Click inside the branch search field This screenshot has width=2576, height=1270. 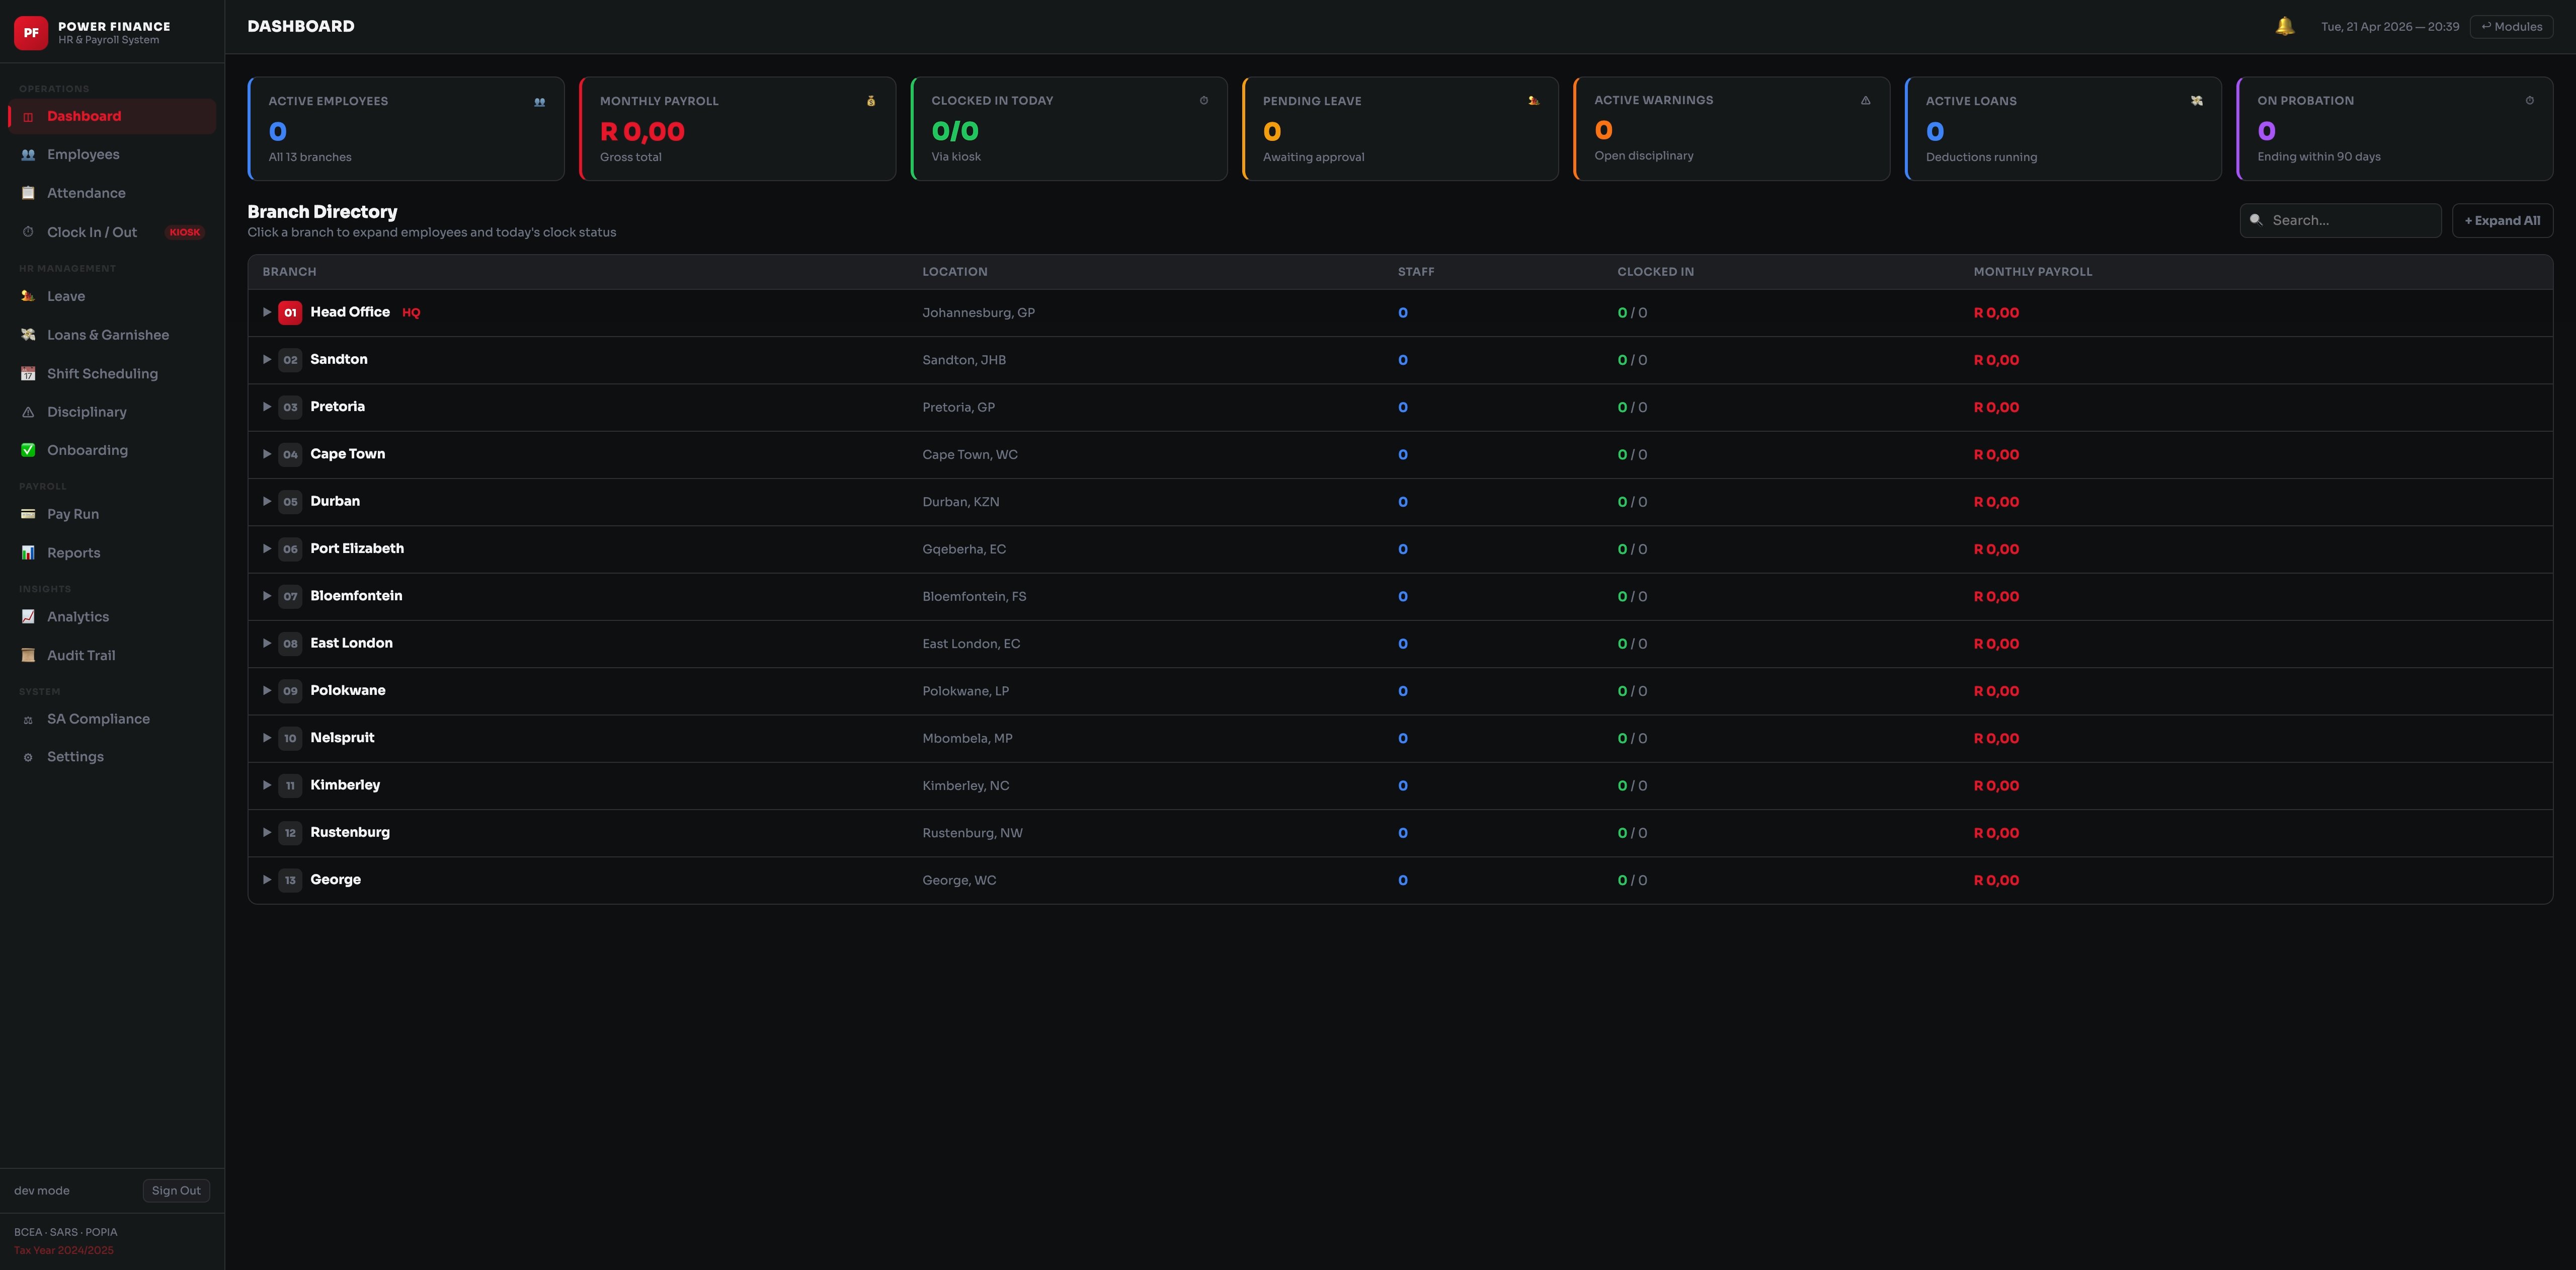[2340, 220]
